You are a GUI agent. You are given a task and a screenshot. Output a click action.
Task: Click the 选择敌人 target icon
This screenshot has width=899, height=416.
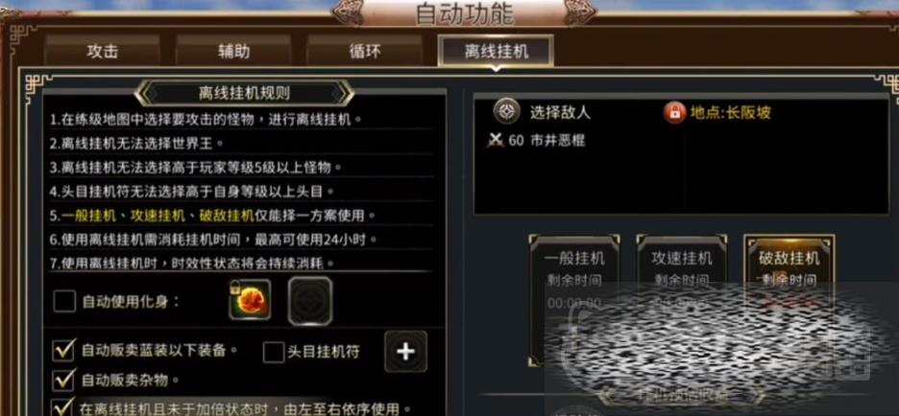(507, 111)
